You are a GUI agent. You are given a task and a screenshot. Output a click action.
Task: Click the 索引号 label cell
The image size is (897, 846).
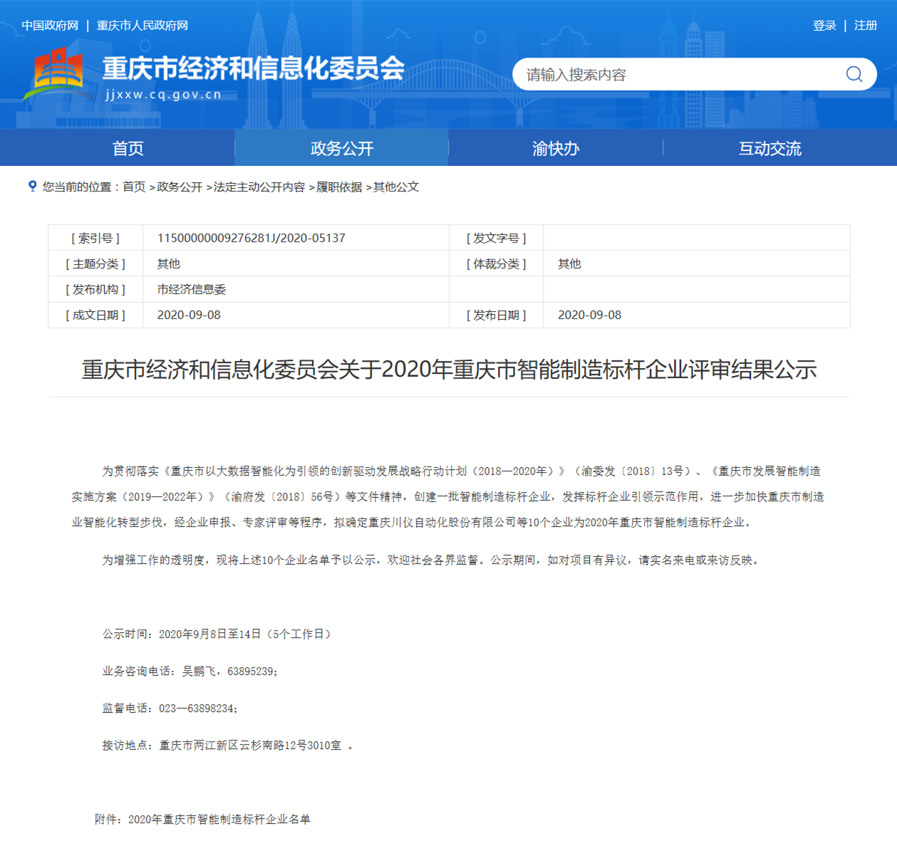point(95,238)
